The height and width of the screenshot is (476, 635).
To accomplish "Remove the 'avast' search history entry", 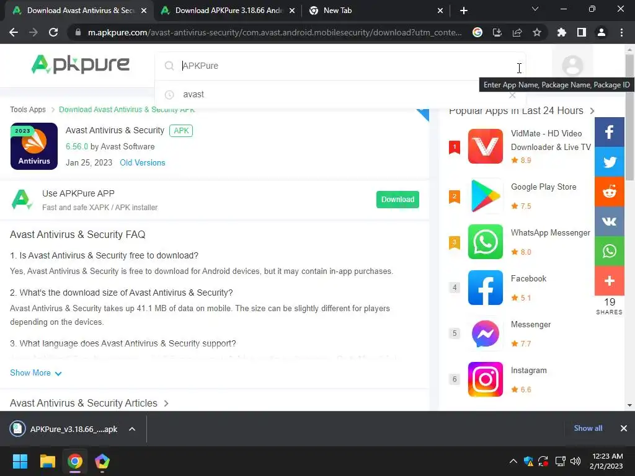I will 512,95.
